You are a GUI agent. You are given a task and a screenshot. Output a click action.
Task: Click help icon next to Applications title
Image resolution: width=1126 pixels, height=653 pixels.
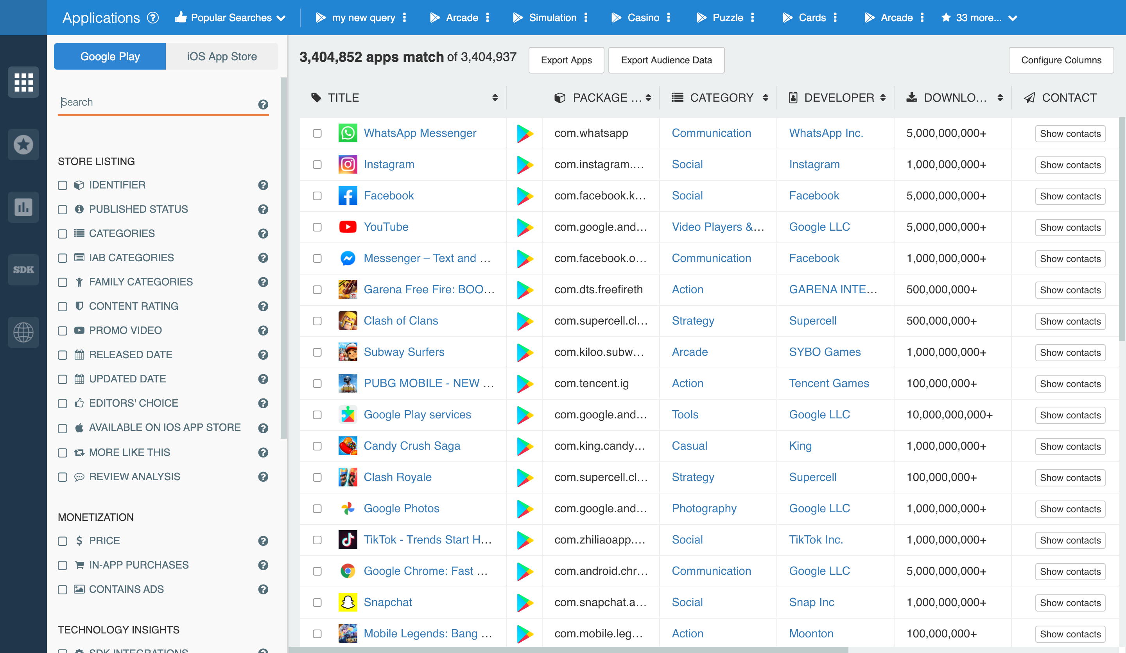click(153, 18)
